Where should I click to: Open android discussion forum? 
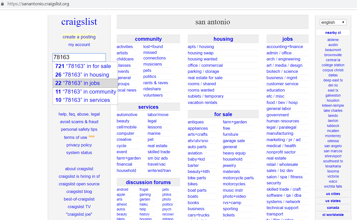(122, 189)
